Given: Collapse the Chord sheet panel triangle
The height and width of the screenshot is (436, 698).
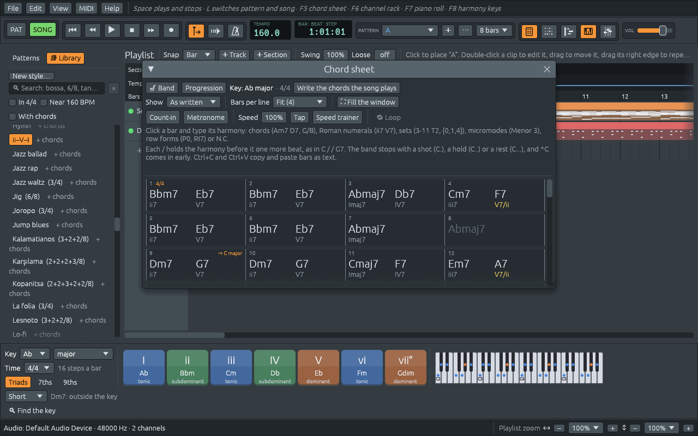Looking at the screenshot, I should [151, 69].
